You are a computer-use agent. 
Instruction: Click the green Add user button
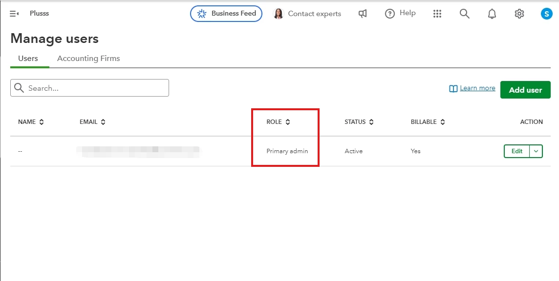click(525, 90)
